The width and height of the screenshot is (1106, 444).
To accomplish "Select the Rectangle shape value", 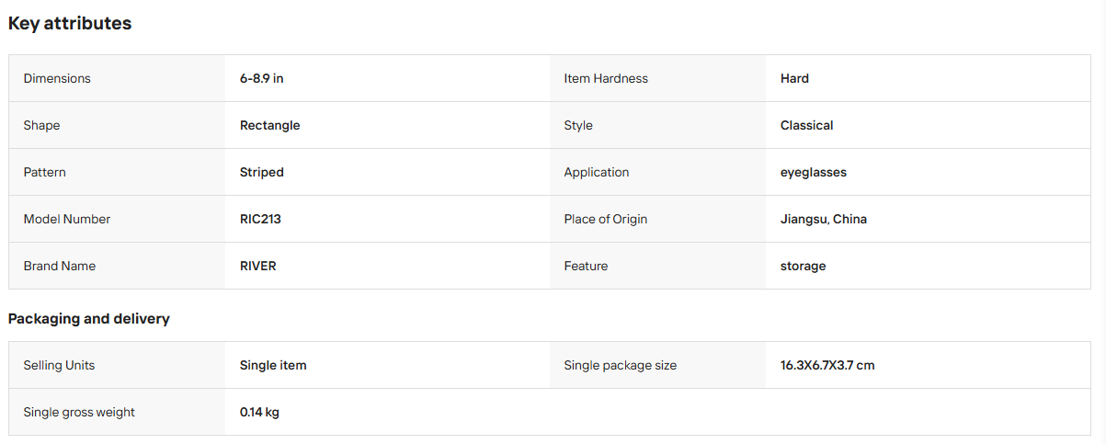I will tap(270, 125).
